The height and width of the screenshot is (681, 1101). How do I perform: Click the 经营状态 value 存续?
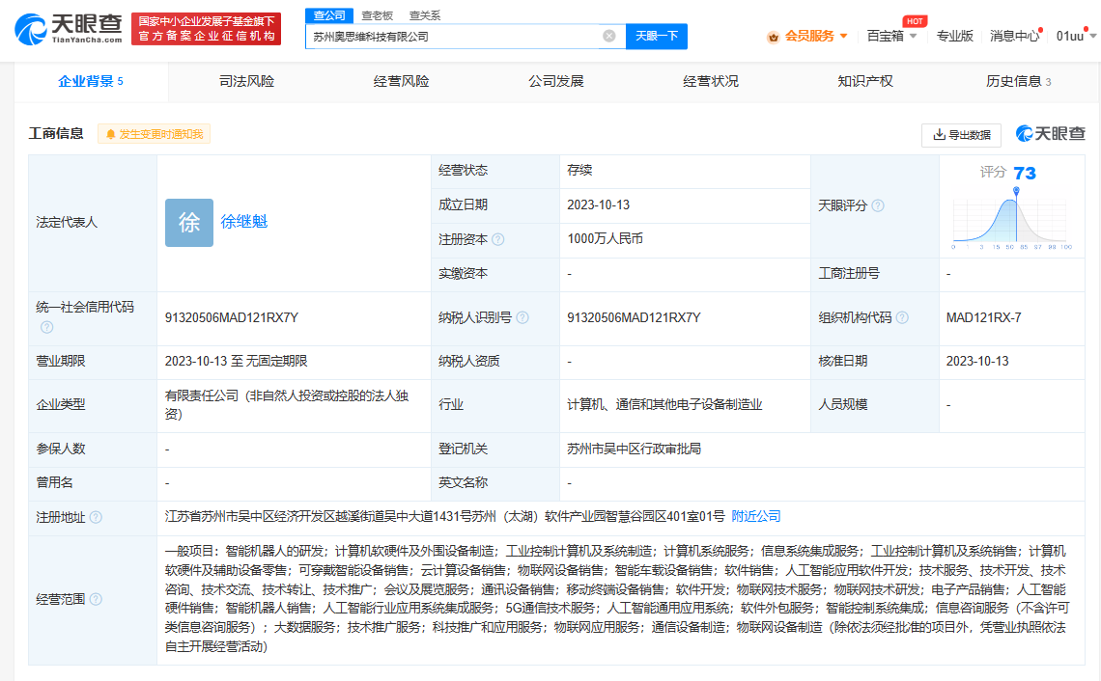pyautogui.click(x=580, y=170)
